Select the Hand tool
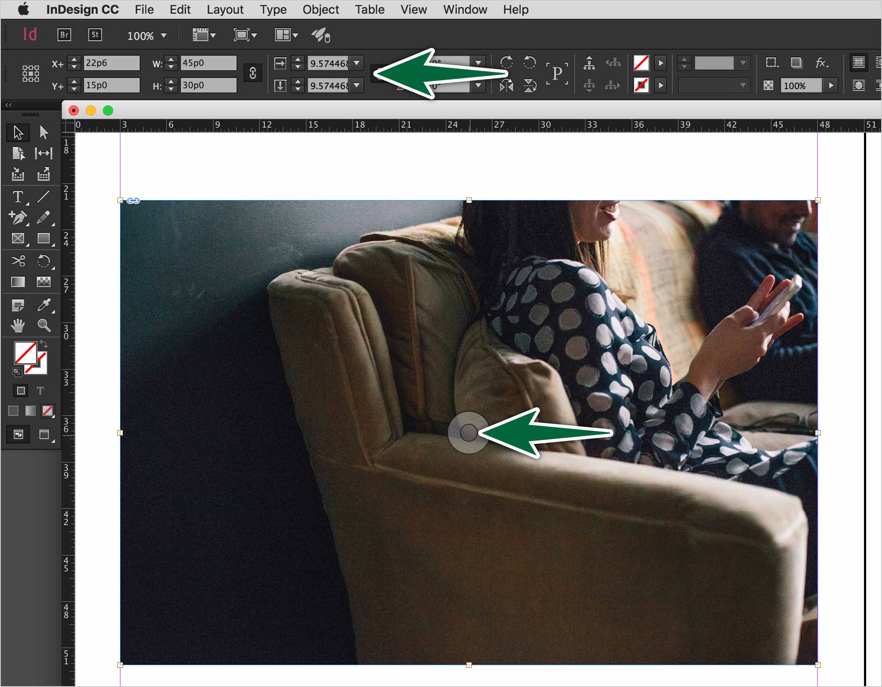The height and width of the screenshot is (687, 882). pyautogui.click(x=18, y=326)
